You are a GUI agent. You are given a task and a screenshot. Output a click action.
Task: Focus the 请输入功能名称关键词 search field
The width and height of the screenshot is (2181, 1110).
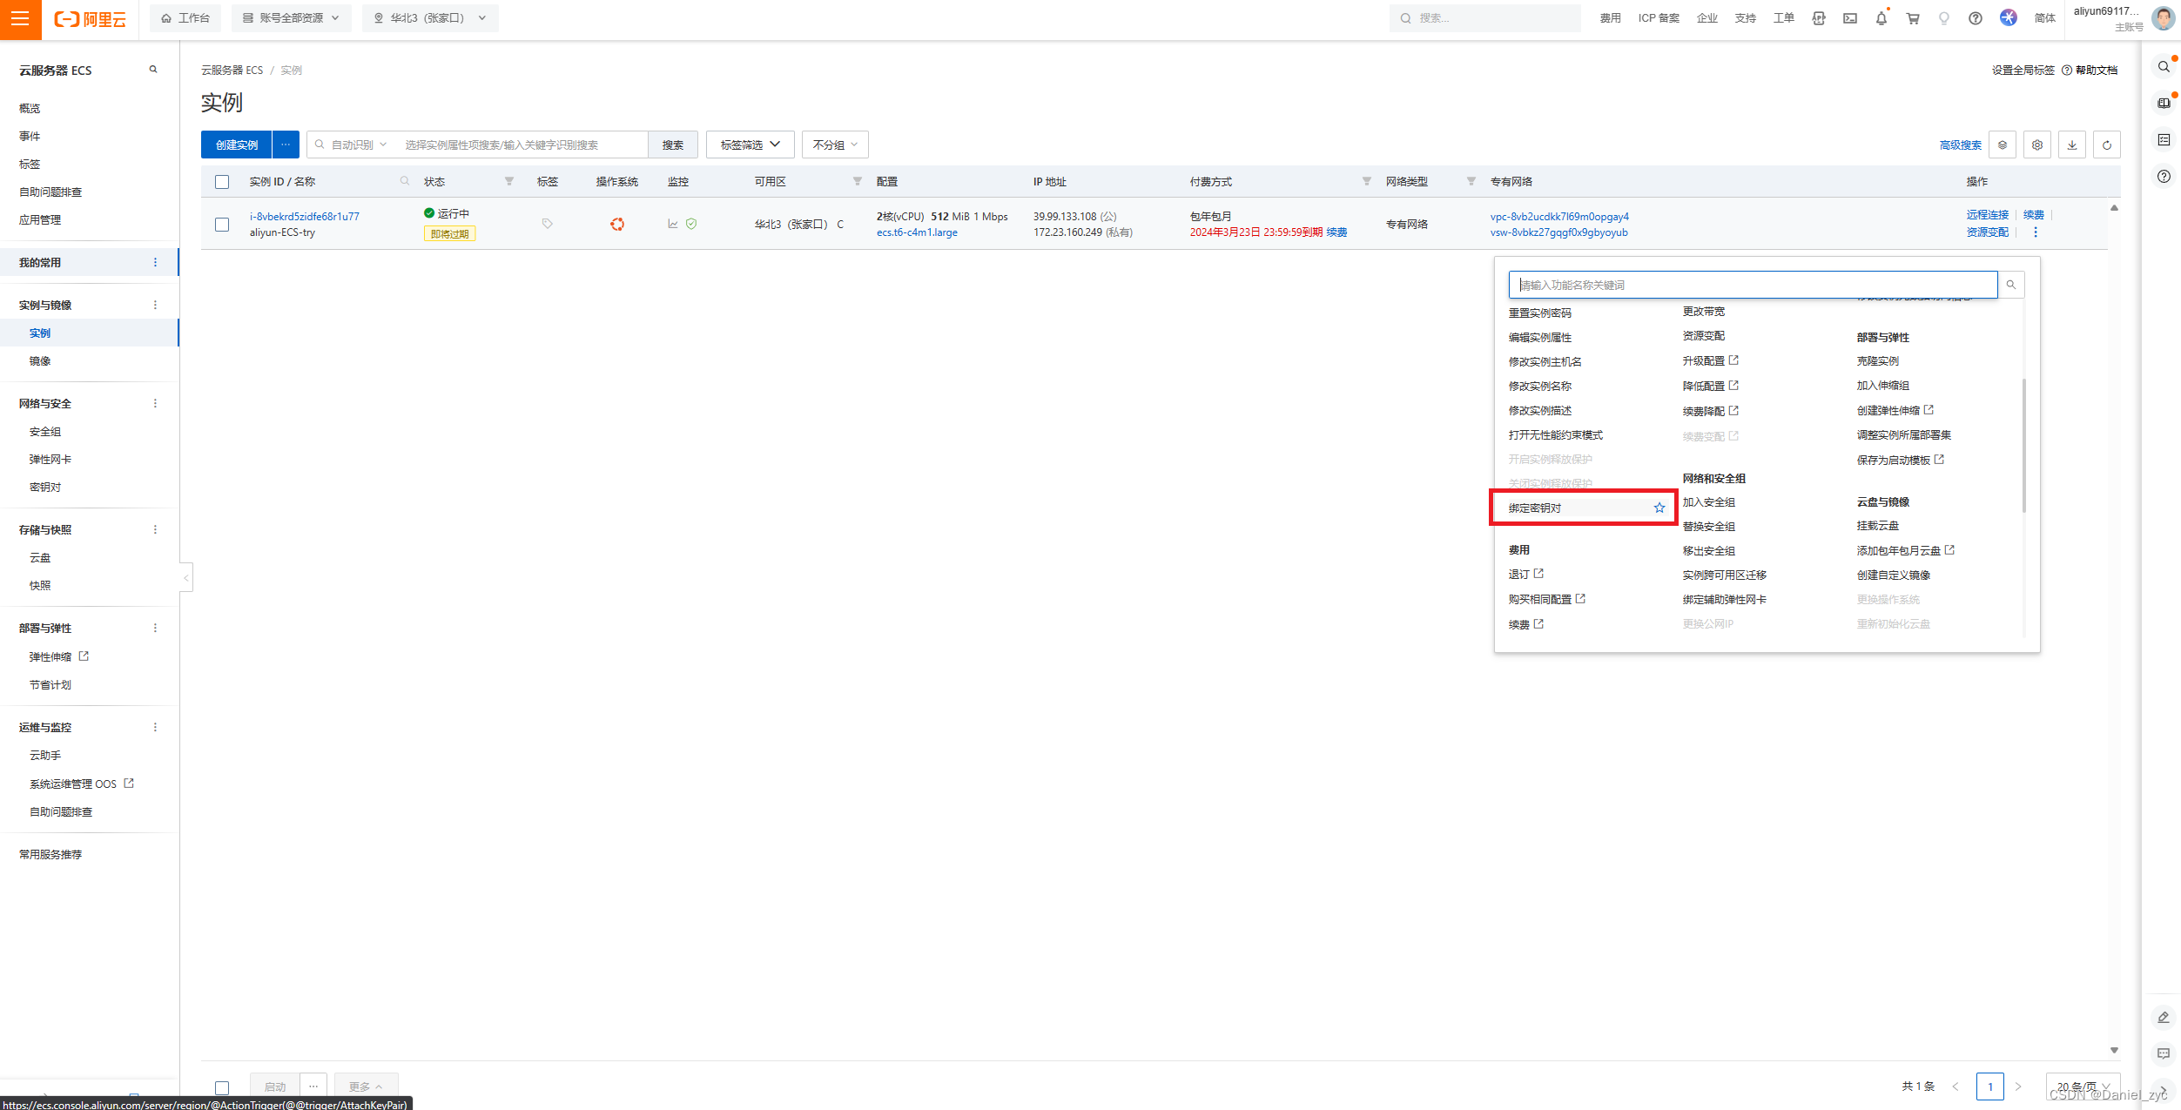point(1752,285)
